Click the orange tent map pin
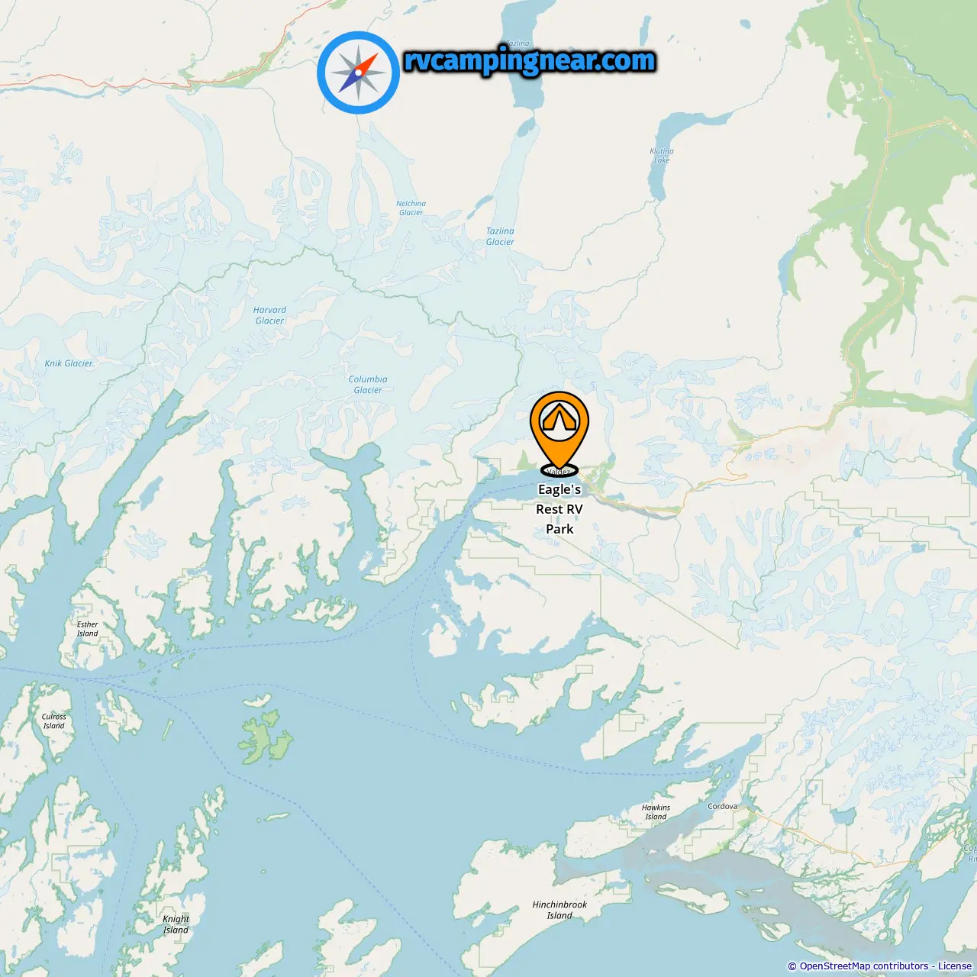Viewport: 977px width, 977px height. pos(559,430)
